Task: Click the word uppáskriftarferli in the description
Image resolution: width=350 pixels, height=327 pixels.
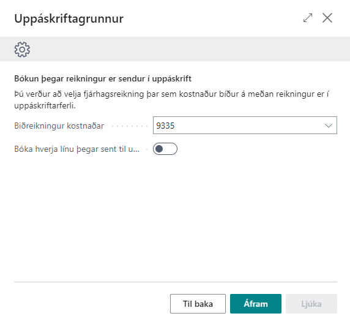Action: pos(45,106)
